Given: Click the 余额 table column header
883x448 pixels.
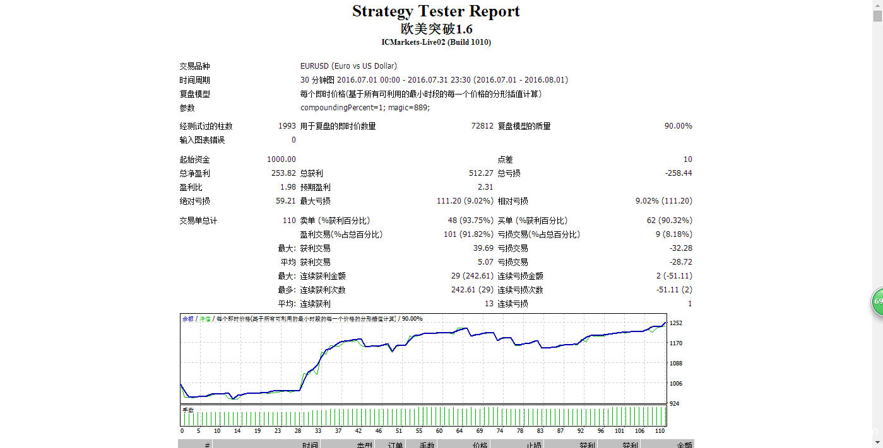Looking at the screenshot, I should (684, 445).
